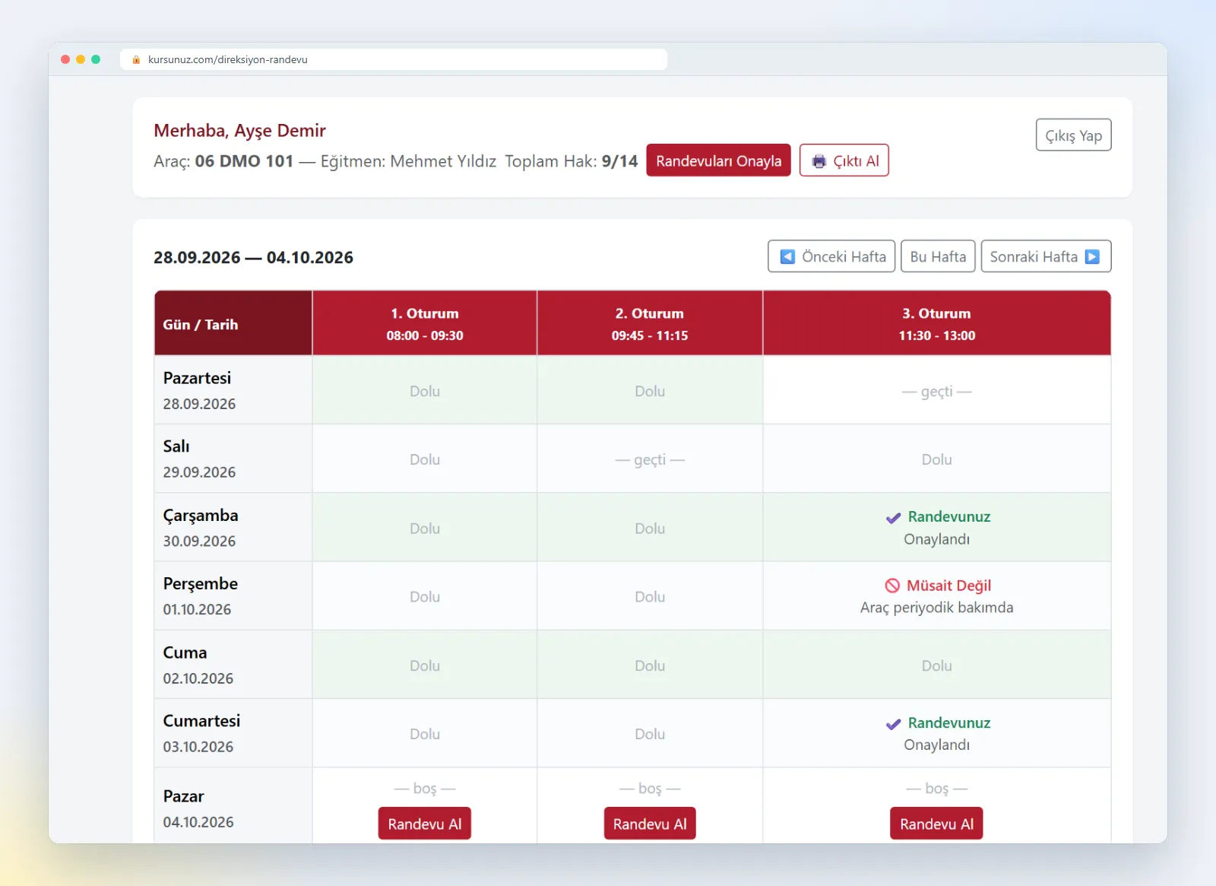Click the 'Onaylandı' text in the Çarşamba row

pyautogui.click(x=936, y=539)
